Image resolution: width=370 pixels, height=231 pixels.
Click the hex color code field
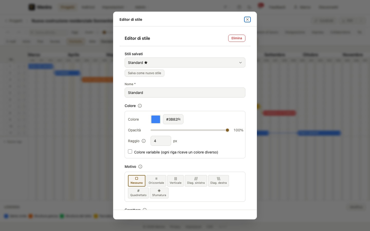[173, 119]
